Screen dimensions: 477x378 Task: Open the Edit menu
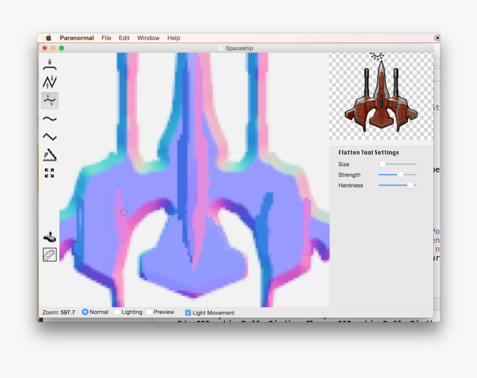pos(124,38)
